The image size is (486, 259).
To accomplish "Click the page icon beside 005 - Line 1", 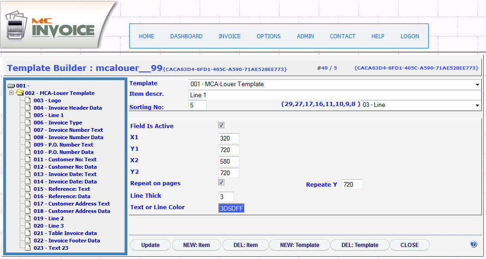I will click(28, 115).
